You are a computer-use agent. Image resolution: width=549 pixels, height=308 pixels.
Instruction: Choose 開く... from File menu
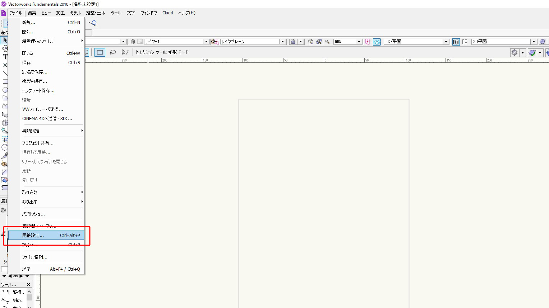[x=46, y=32]
